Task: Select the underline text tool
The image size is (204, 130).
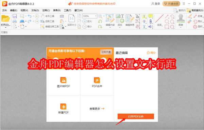Action: (x=144, y=27)
